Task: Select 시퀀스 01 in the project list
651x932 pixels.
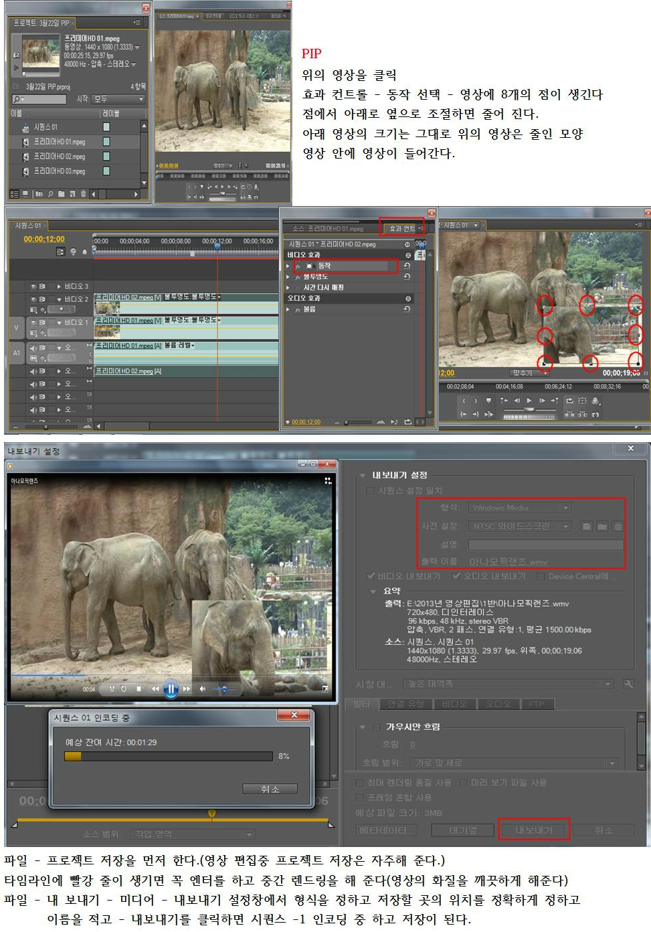Action: point(45,126)
